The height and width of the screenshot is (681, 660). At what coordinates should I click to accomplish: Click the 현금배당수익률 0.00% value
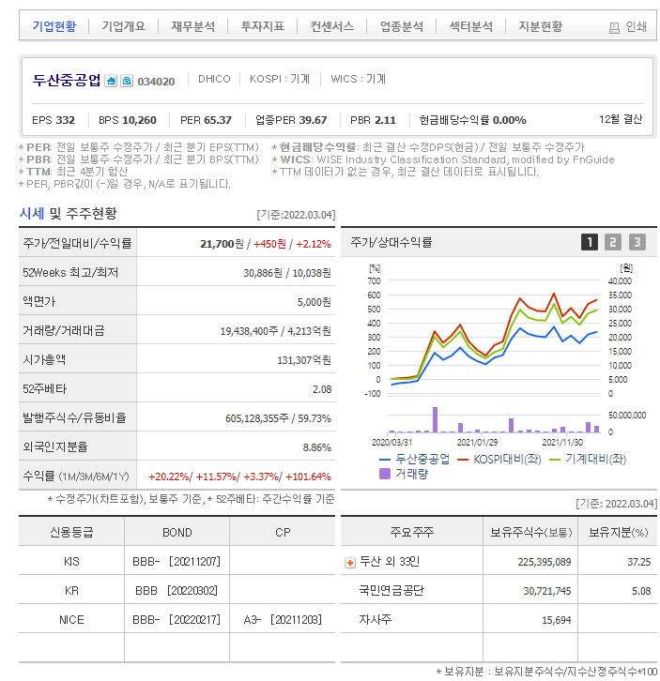coord(509,120)
